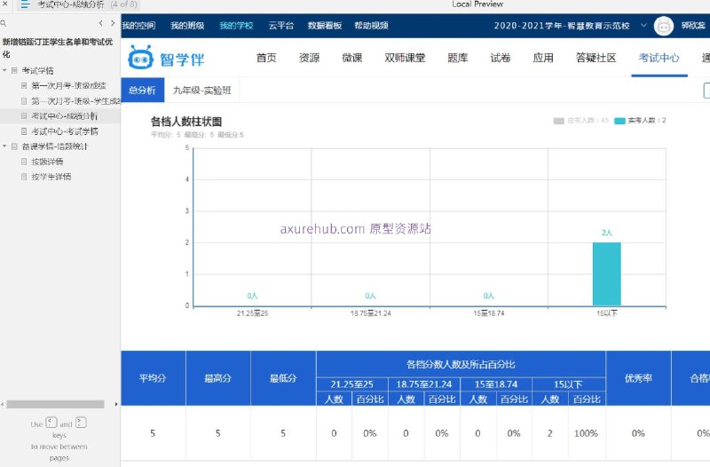Collapse the 考试学情 folder tree arrow
Image resolution: width=710 pixels, height=467 pixels.
point(4,71)
